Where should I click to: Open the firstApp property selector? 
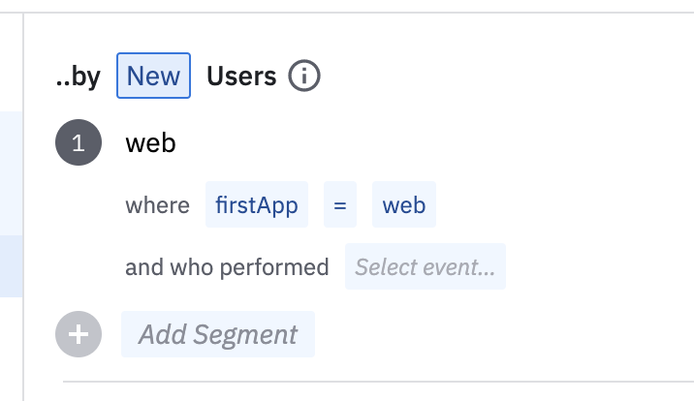256,205
